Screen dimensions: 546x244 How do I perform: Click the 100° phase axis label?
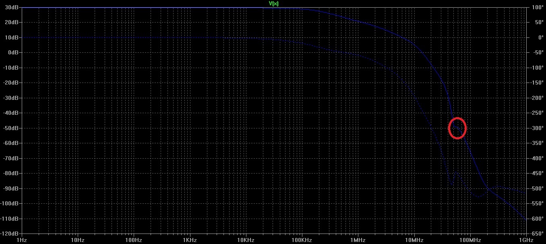(538, 7)
